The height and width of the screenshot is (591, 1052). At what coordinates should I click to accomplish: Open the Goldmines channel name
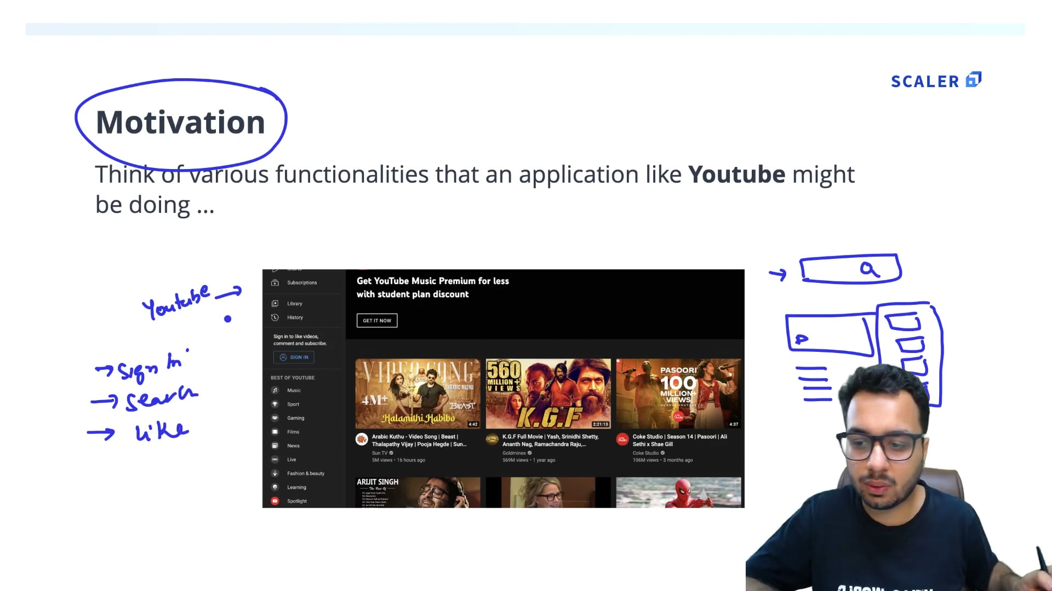(x=514, y=453)
